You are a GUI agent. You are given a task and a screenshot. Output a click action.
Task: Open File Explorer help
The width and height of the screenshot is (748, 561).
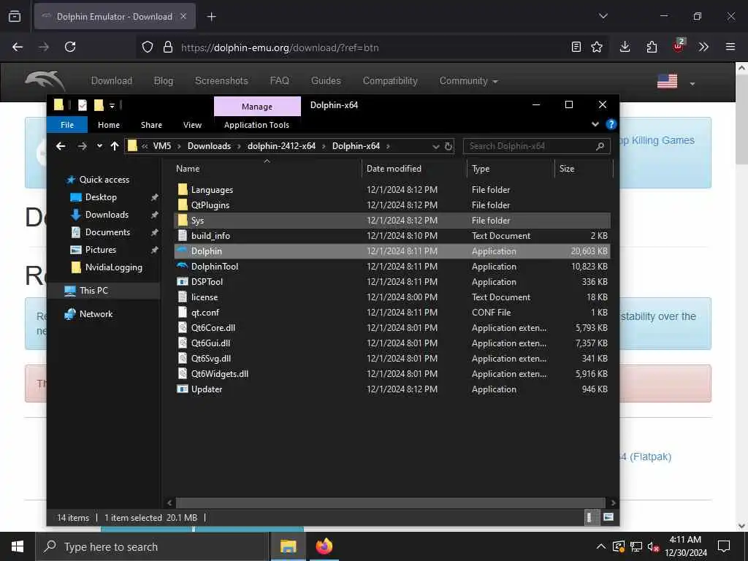pos(611,124)
